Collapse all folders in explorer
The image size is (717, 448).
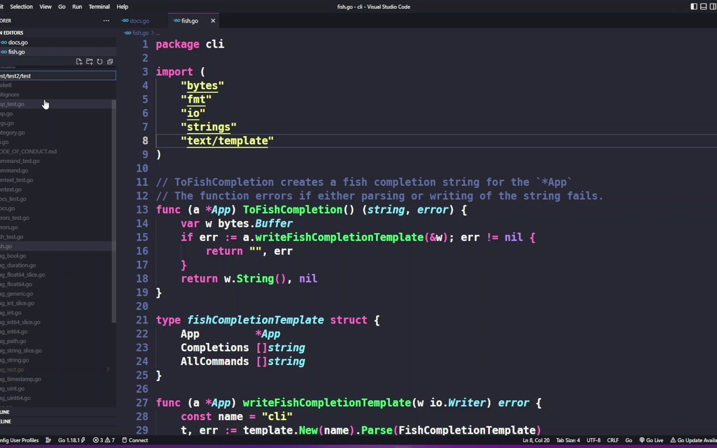pyautogui.click(x=110, y=61)
